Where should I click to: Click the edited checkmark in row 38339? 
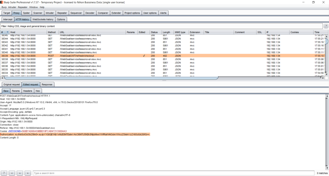144,56
